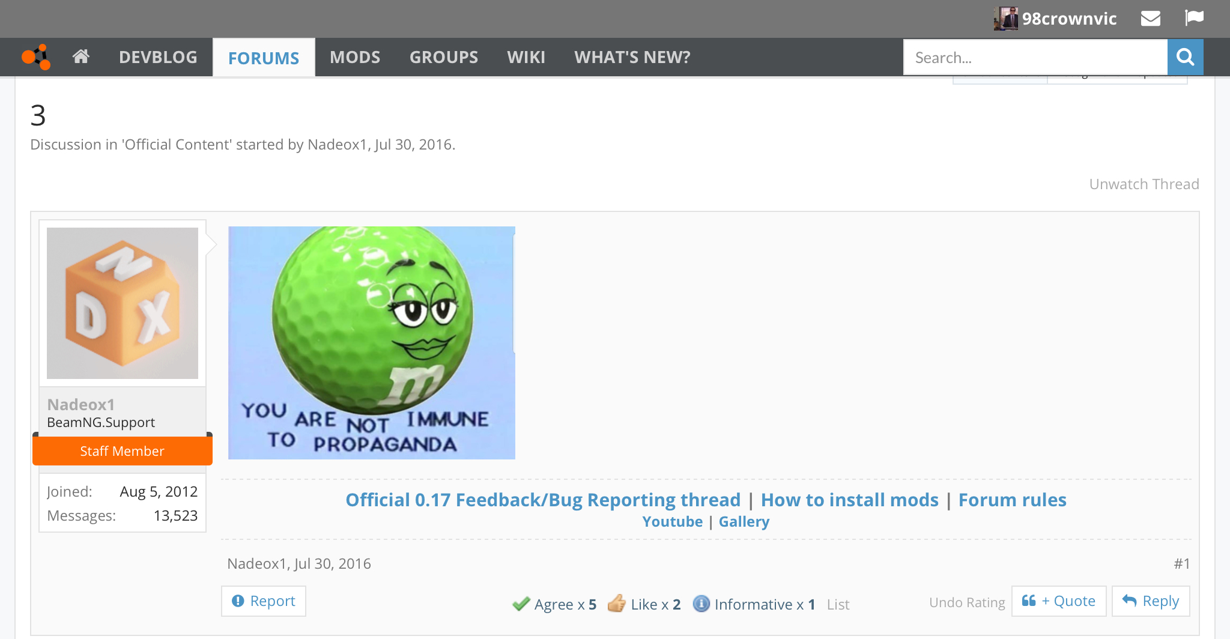Click the 98crownvic user avatar

(x=1005, y=19)
